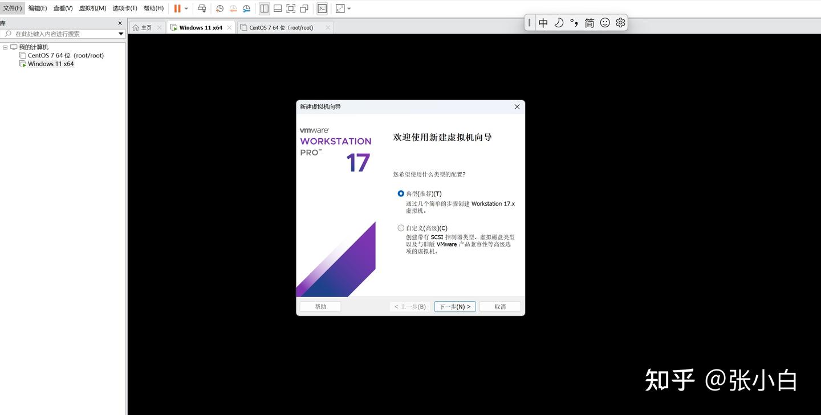Close the Windows 11 x64 tab
Image resolution: width=821 pixels, height=415 pixels.
coord(229,27)
